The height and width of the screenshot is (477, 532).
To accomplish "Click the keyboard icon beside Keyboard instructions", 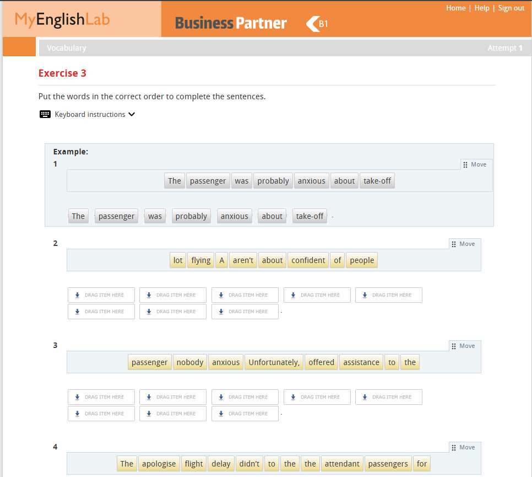I will pyautogui.click(x=45, y=115).
